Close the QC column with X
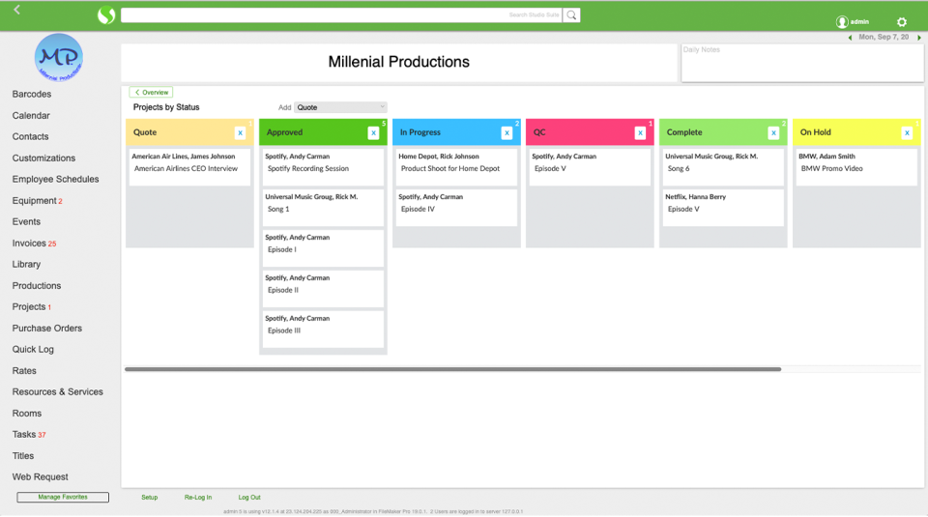Viewport: 928px width, 517px height. coord(640,133)
